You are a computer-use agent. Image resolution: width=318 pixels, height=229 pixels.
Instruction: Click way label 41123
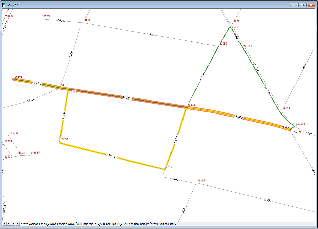[x=150, y=34]
